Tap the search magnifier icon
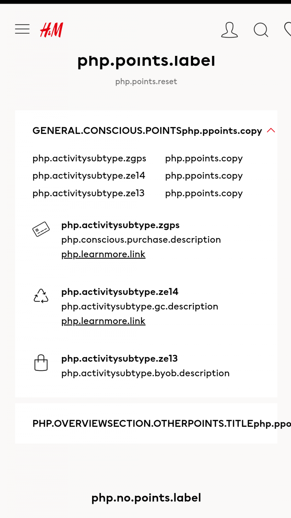This screenshot has width=291, height=518. click(x=261, y=30)
